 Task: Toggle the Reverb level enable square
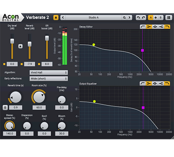point(22,64)
